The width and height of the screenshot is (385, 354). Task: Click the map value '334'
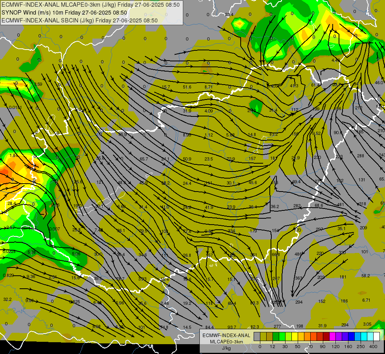click(232, 231)
